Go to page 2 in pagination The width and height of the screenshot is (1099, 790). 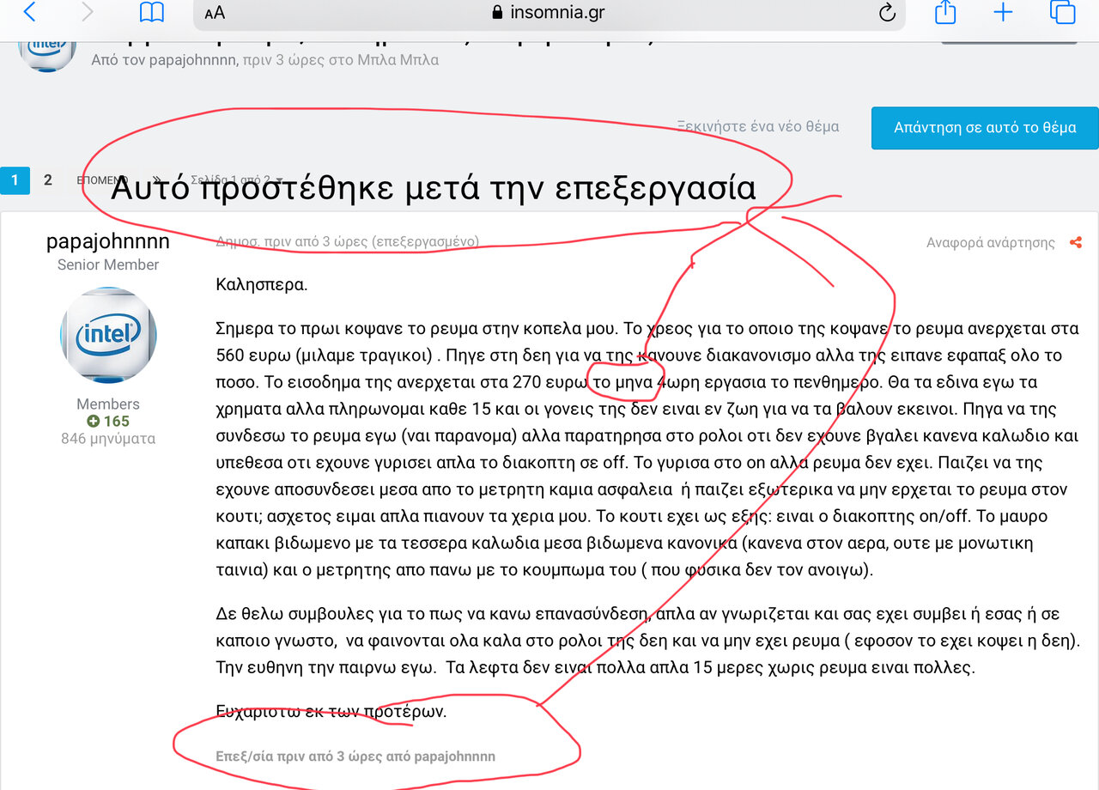pos(48,179)
